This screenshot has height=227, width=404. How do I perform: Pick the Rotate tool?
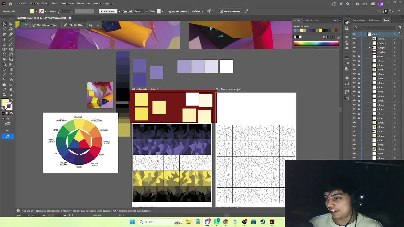tap(4, 54)
